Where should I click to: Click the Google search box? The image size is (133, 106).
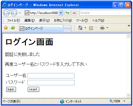coord(105,13)
